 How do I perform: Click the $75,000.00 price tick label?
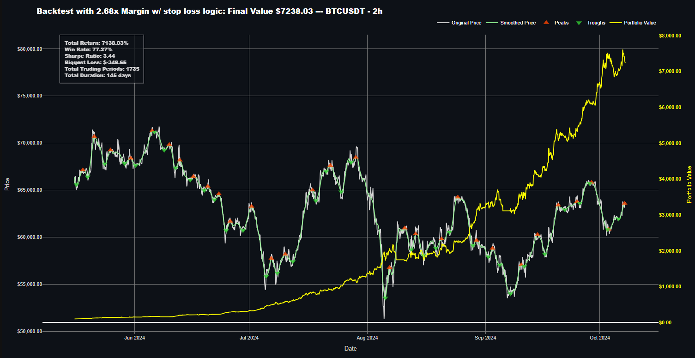click(x=29, y=96)
